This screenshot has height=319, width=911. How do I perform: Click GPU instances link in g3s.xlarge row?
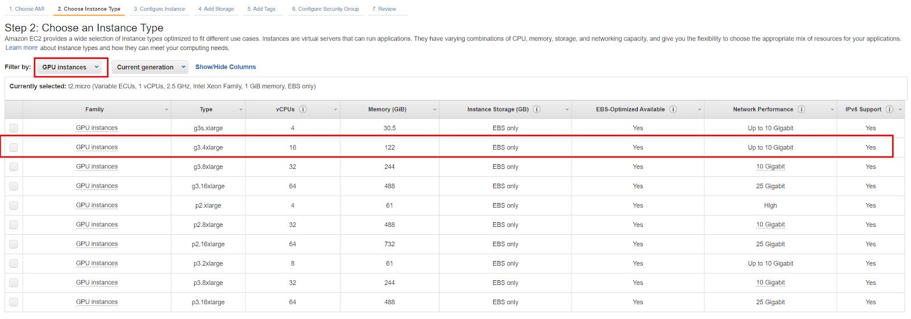(97, 128)
